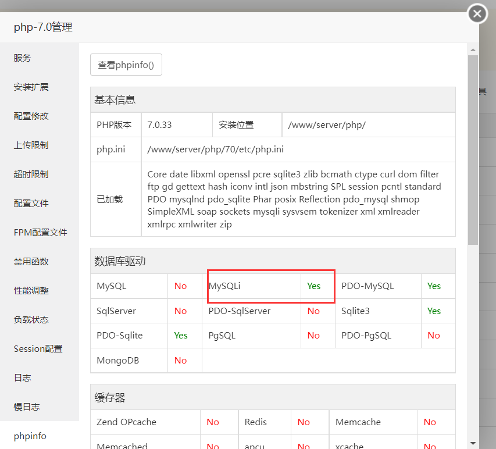This screenshot has height=449, width=496.
Task: Select PHP version value 7.0.33
Action: pos(159,125)
